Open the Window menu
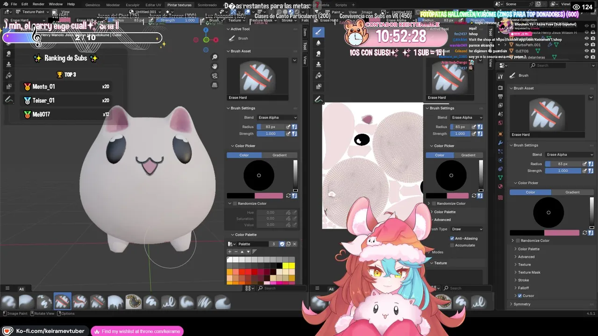Viewport: 598px width, 336px height. (x=56, y=4)
